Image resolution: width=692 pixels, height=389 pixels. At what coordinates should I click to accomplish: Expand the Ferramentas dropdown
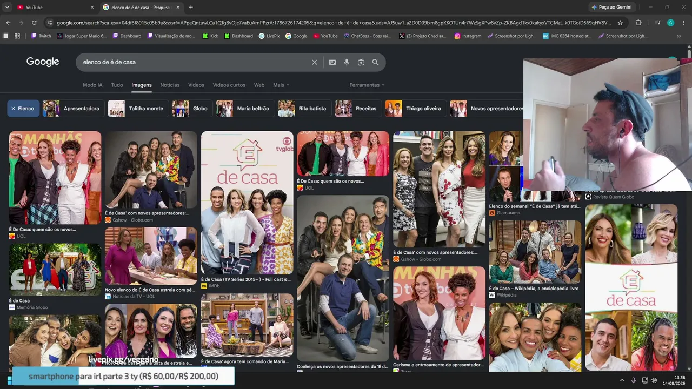tap(367, 85)
